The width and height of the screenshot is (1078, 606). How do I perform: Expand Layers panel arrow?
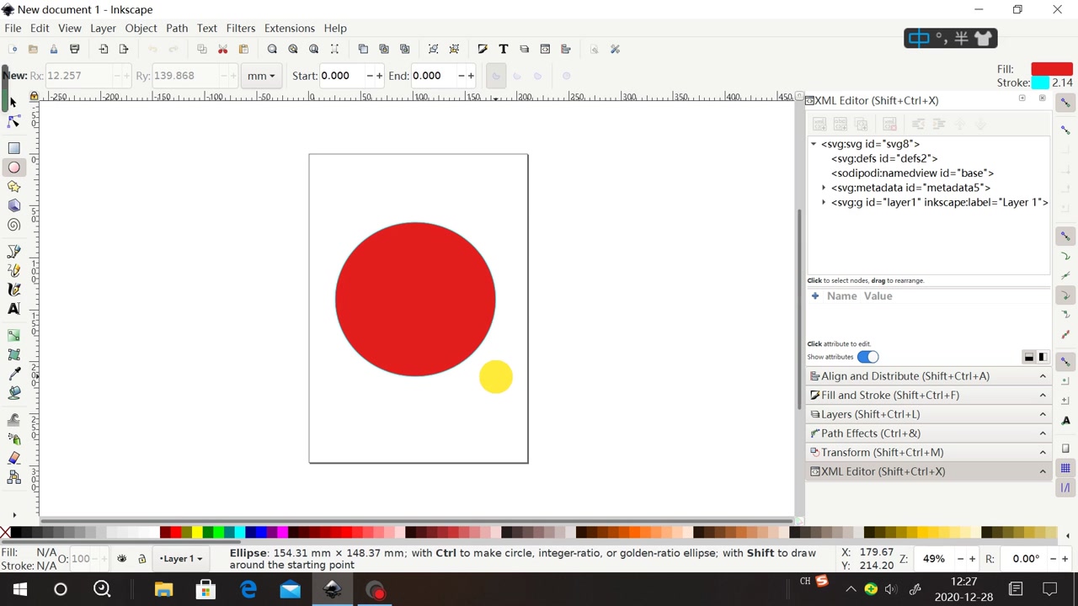(x=1043, y=414)
